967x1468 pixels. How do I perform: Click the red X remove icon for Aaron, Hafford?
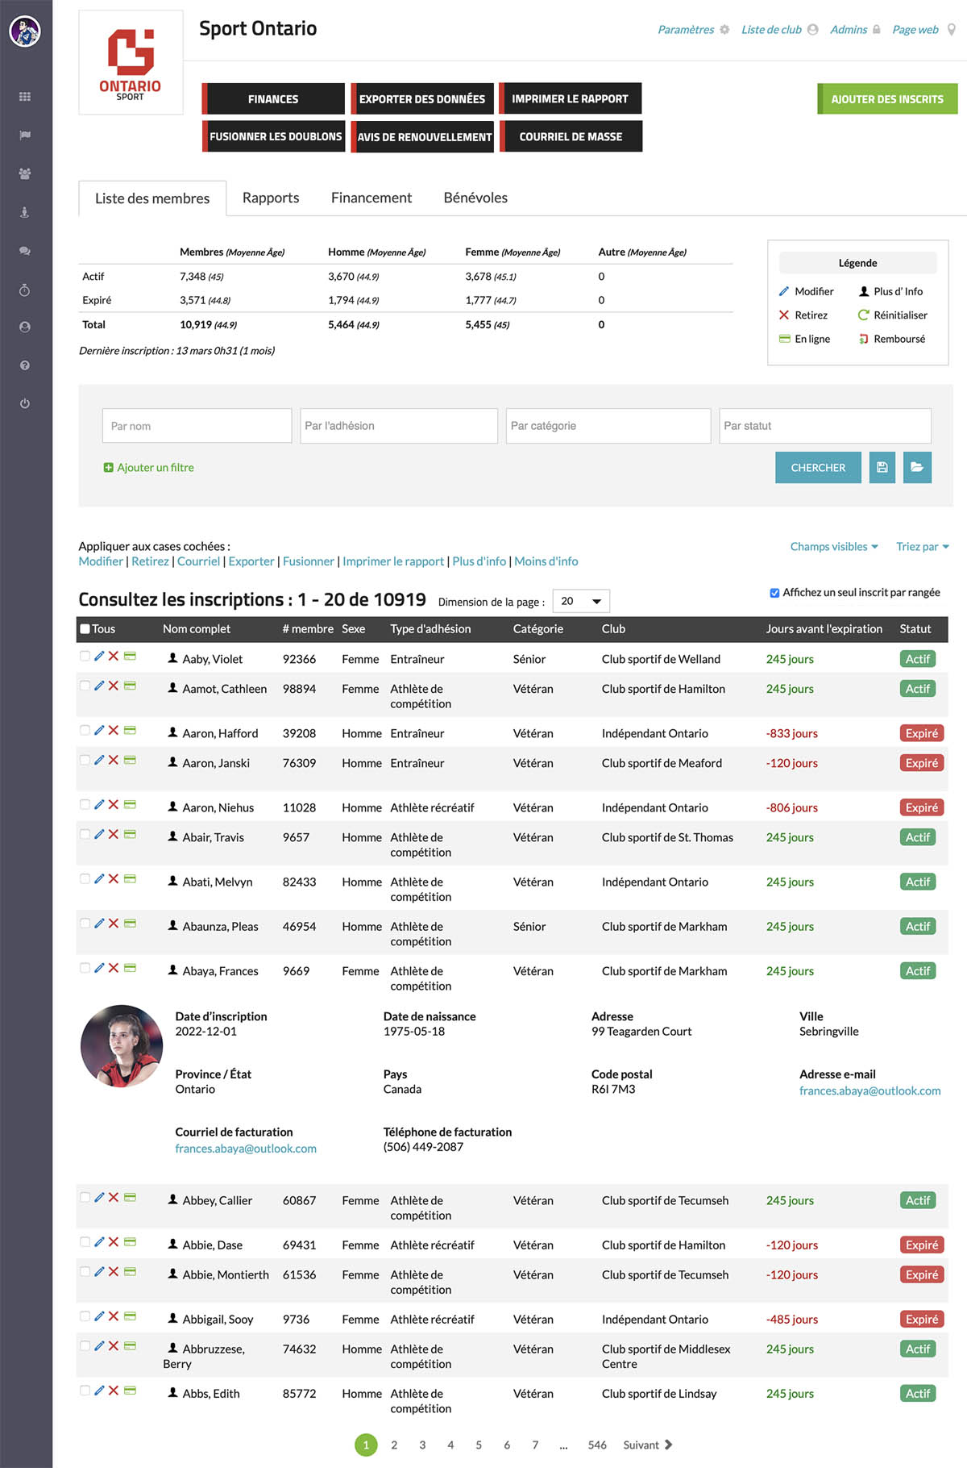pyautogui.click(x=114, y=731)
